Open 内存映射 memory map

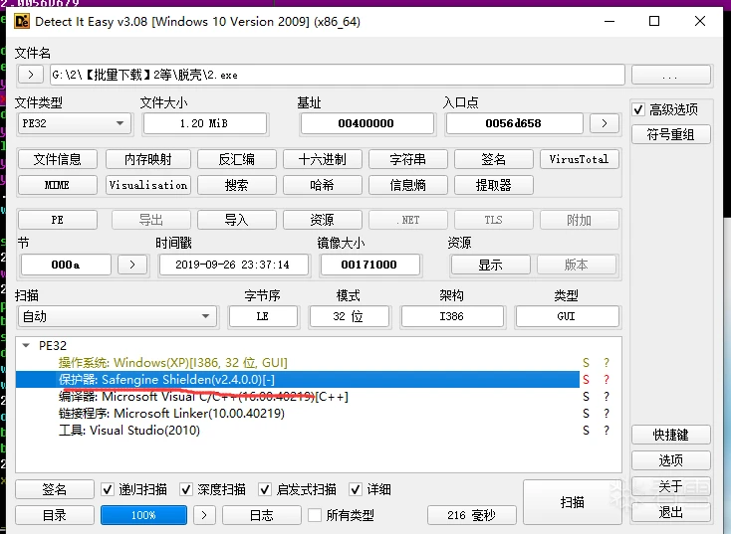[x=148, y=159]
